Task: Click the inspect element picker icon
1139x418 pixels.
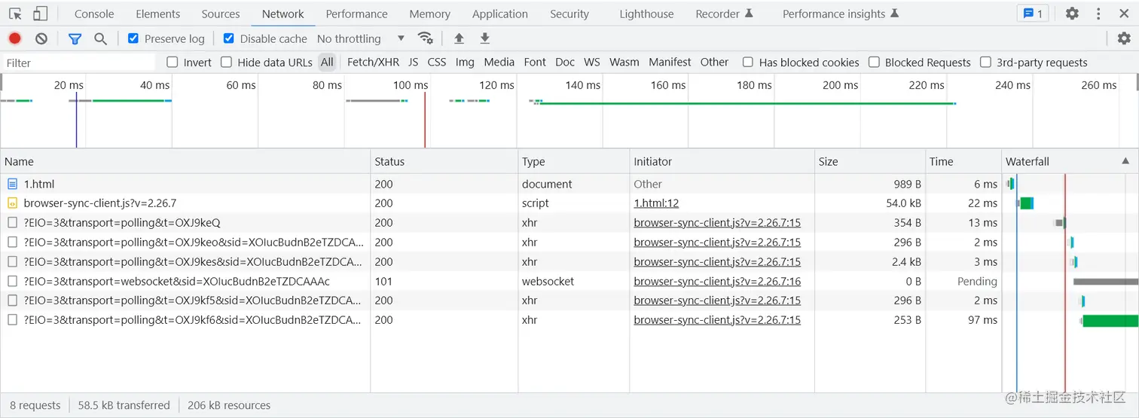Action: (15, 14)
